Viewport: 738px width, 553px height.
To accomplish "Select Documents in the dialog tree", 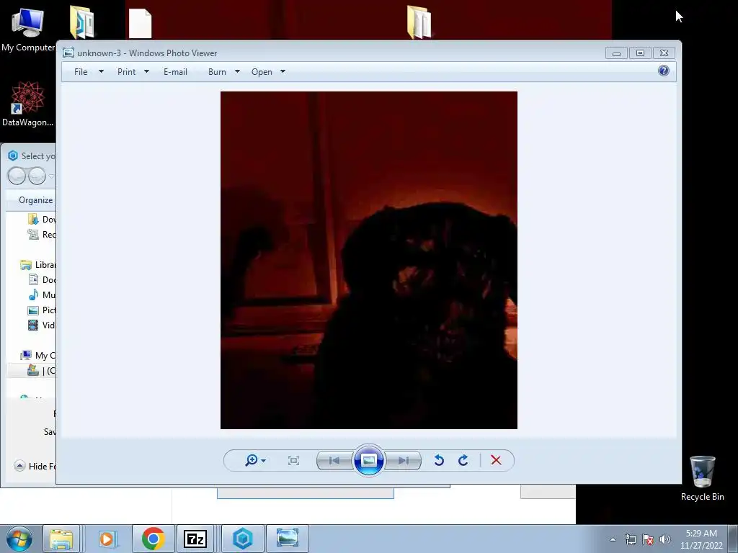I will (x=42, y=280).
